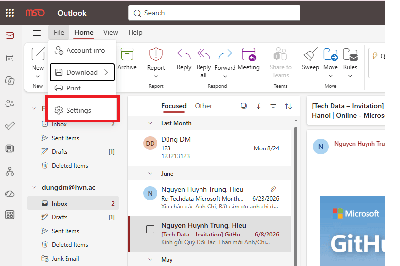Switch to the Other inbox tab
Image resolution: width=400 pixels, height=266 pixels.
203,106
